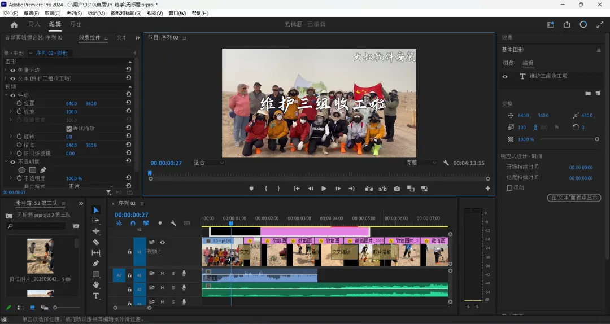Image resolution: width=610 pixels, height=324 pixels.
Task: Click the Home icon
Action: (x=14, y=25)
